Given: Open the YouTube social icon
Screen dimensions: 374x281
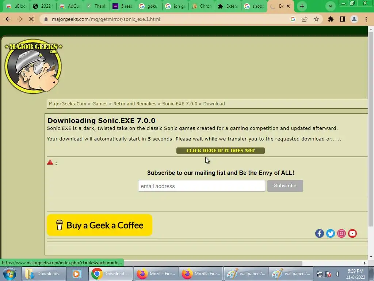Looking at the screenshot, I should point(352,233).
